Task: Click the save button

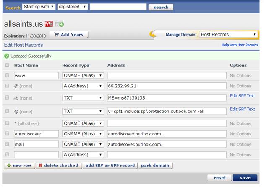Action: (245, 178)
